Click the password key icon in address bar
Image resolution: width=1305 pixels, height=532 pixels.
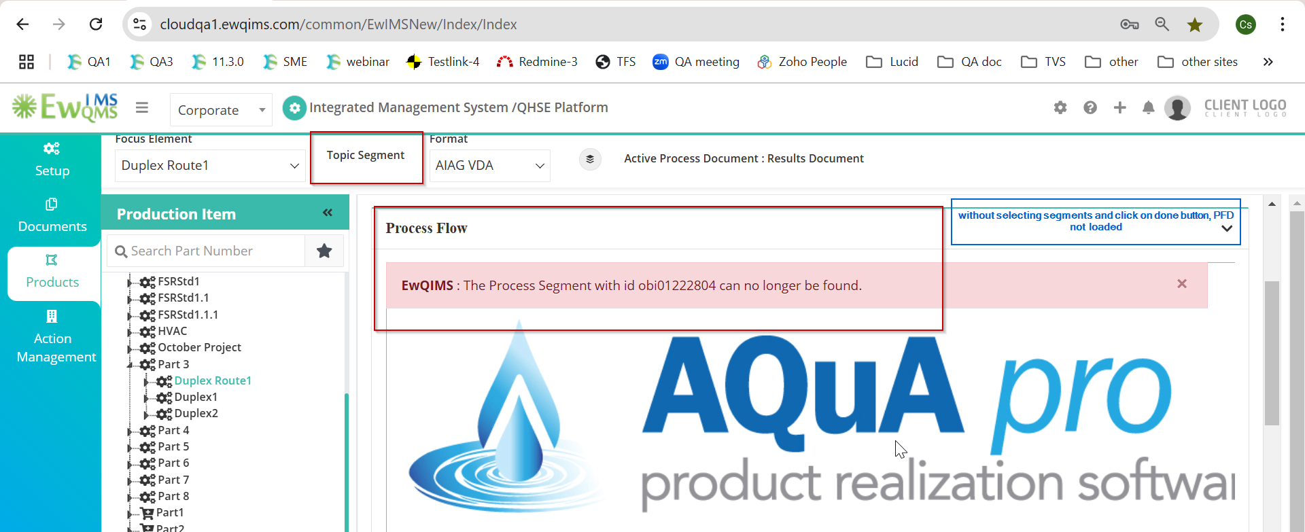coord(1130,24)
